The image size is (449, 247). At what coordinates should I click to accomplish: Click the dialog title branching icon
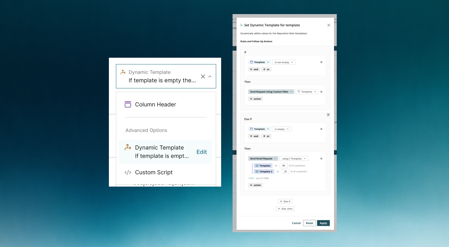242,25
